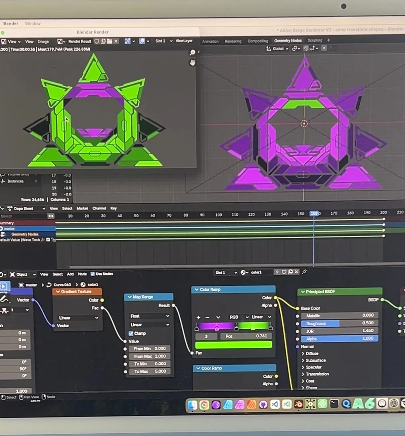This screenshot has height=436, width=405.
Task: Open Chrome from the dock
Action: (x=204, y=405)
